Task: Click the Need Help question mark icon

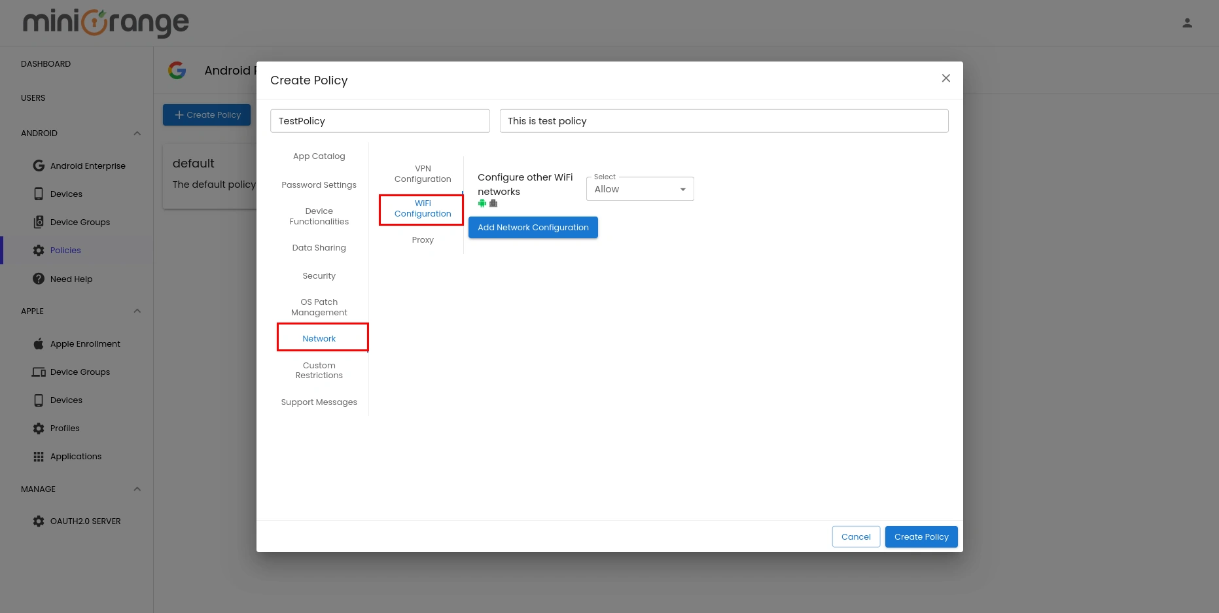Action: coord(39,279)
